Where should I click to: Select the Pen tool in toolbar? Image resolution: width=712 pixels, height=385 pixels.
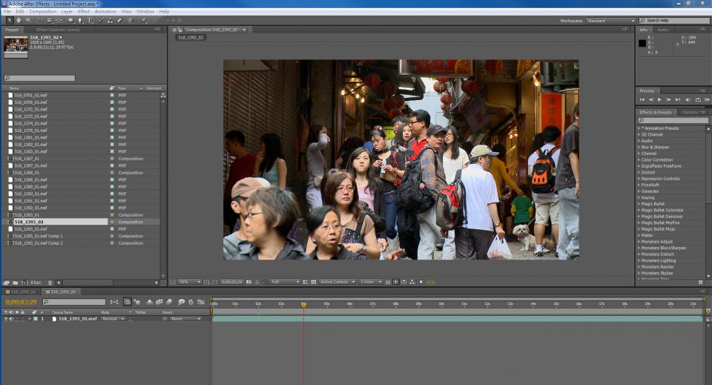tap(79, 20)
